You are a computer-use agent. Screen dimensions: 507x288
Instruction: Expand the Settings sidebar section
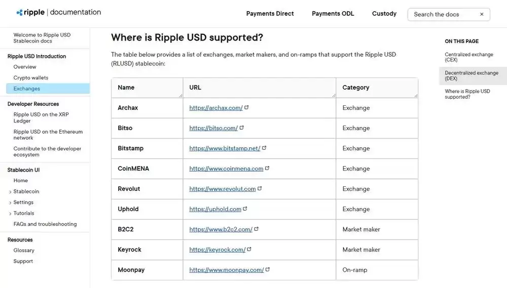[x=10, y=202]
